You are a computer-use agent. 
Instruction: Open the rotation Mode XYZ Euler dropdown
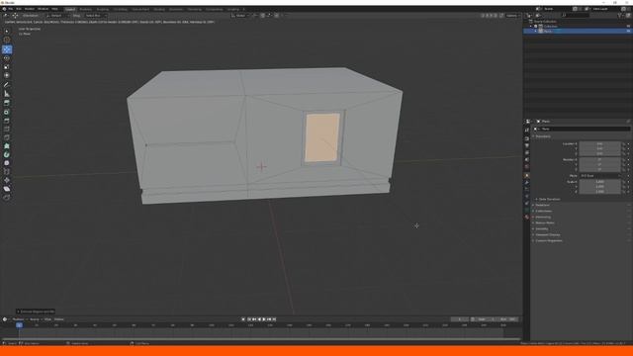pos(600,176)
